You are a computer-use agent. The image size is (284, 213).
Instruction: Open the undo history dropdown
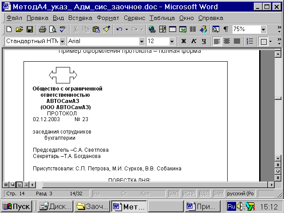pos(126,29)
